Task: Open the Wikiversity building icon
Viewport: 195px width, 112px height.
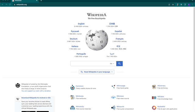Action: click(x=73, y=108)
